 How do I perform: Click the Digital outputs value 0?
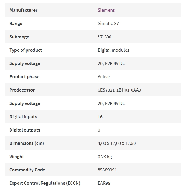pos(99,130)
